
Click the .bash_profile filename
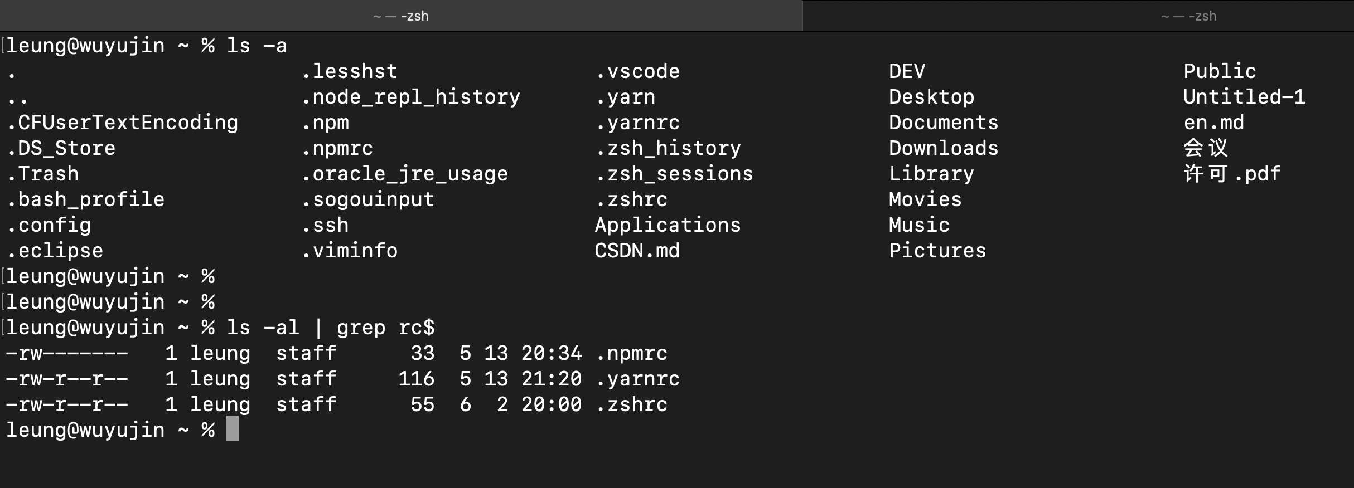click(x=86, y=199)
